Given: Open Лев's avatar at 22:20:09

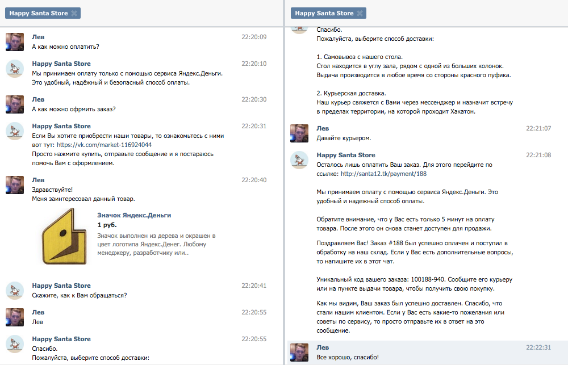Looking at the screenshot, I should pos(15,42).
